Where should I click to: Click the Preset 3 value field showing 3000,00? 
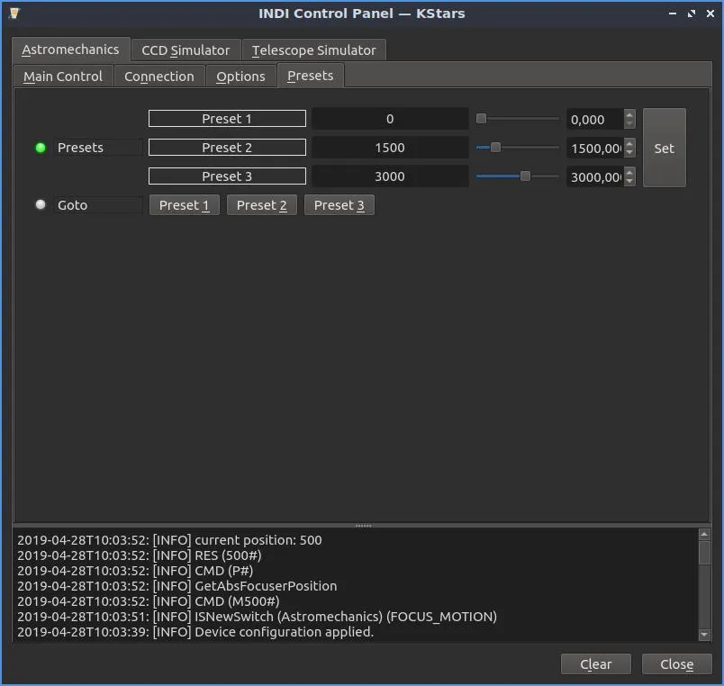pos(595,176)
